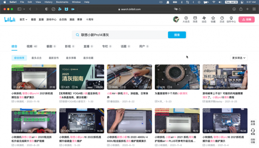The width and height of the screenshot is (259, 148).
Task: Reload the page in address bar
Action: tap(180, 9)
